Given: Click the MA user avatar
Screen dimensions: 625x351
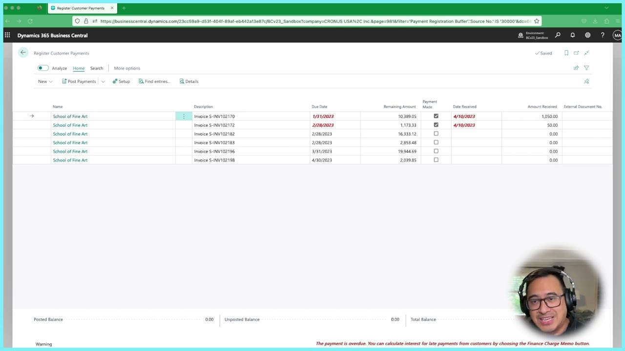Looking at the screenshot, I should [x=618, y=35].
